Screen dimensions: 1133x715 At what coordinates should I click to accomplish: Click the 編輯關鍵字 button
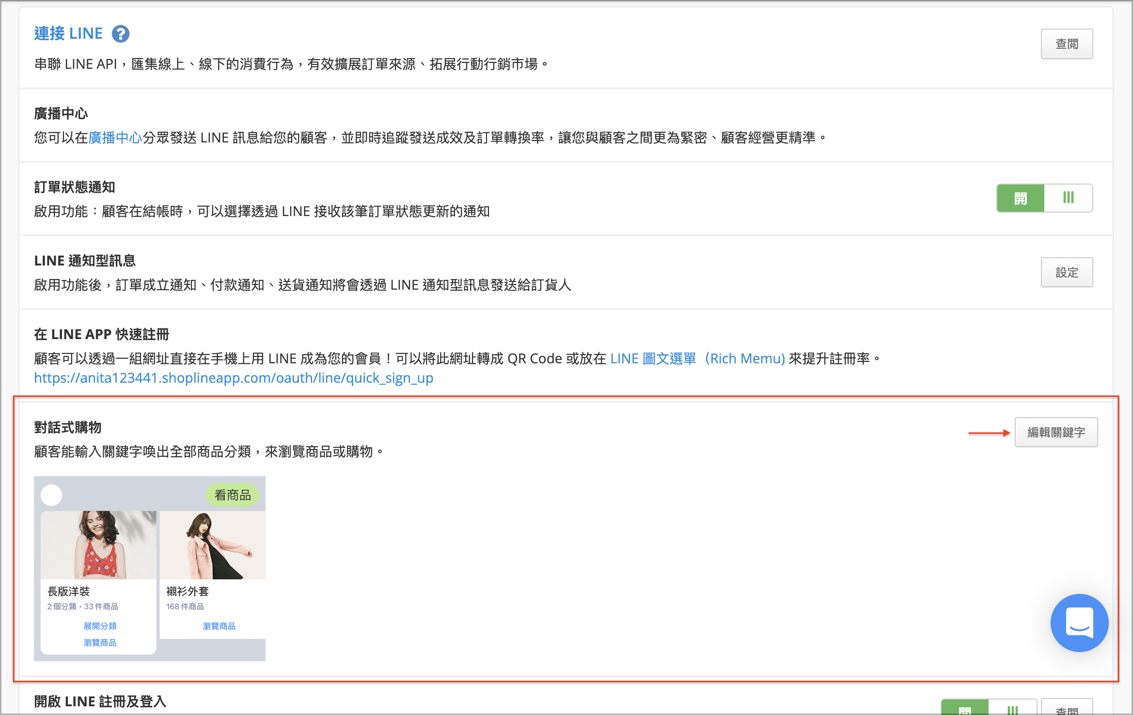click(x=1056, y=432)
